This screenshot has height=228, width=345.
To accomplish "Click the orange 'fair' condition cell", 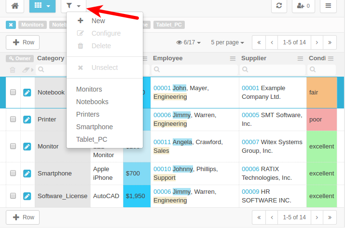I will point(321,93).
